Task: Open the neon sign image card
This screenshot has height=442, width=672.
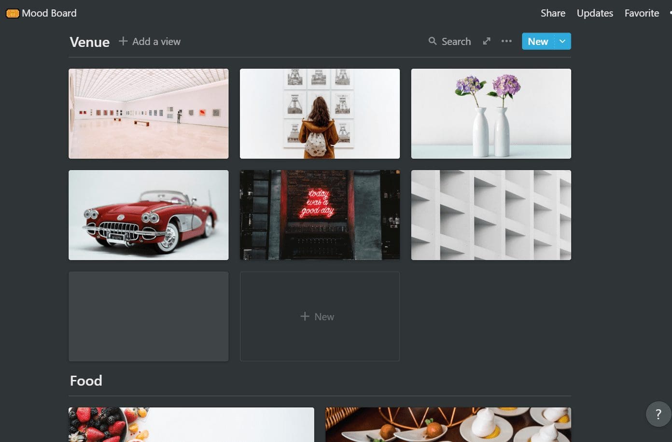Action: point(320,214)
